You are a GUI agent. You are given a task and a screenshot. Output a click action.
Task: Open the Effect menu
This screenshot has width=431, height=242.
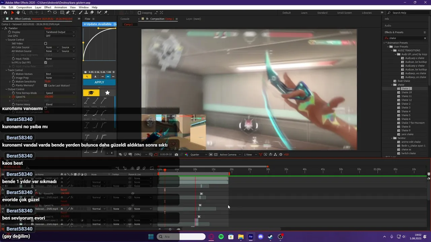(x=48, y=7)
